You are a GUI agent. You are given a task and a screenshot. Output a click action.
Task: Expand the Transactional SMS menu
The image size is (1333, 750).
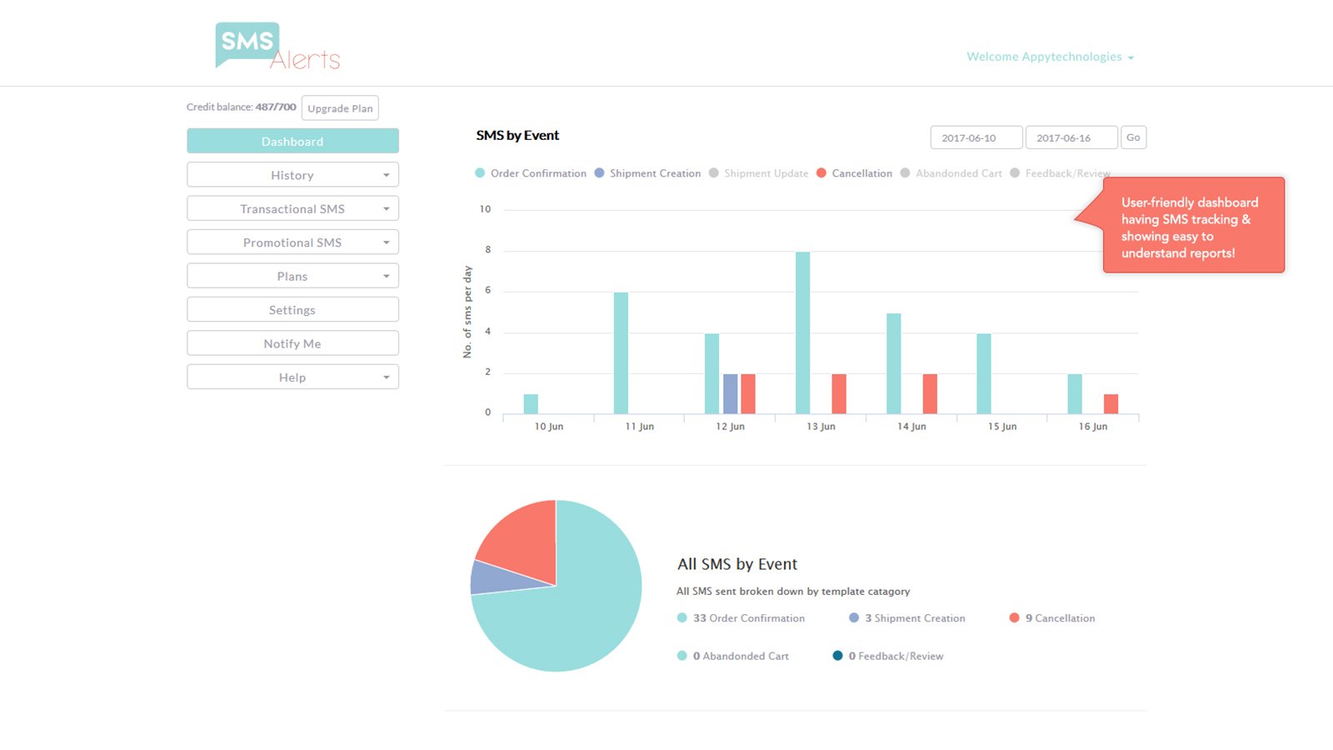292,208
